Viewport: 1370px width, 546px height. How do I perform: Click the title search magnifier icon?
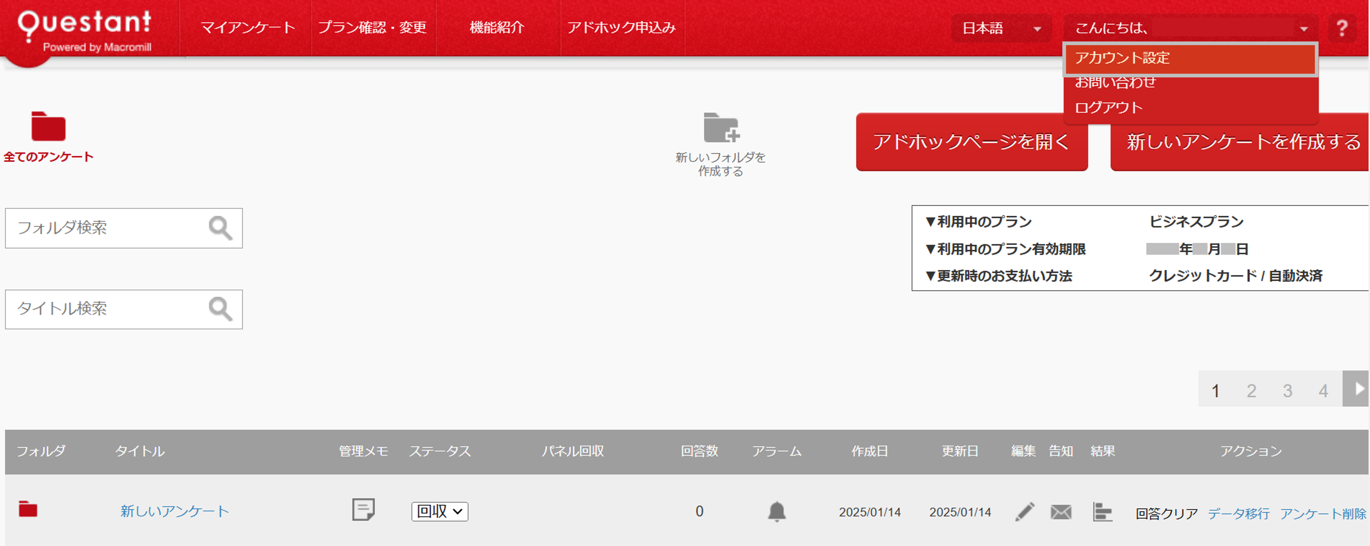tap(220, 309)
